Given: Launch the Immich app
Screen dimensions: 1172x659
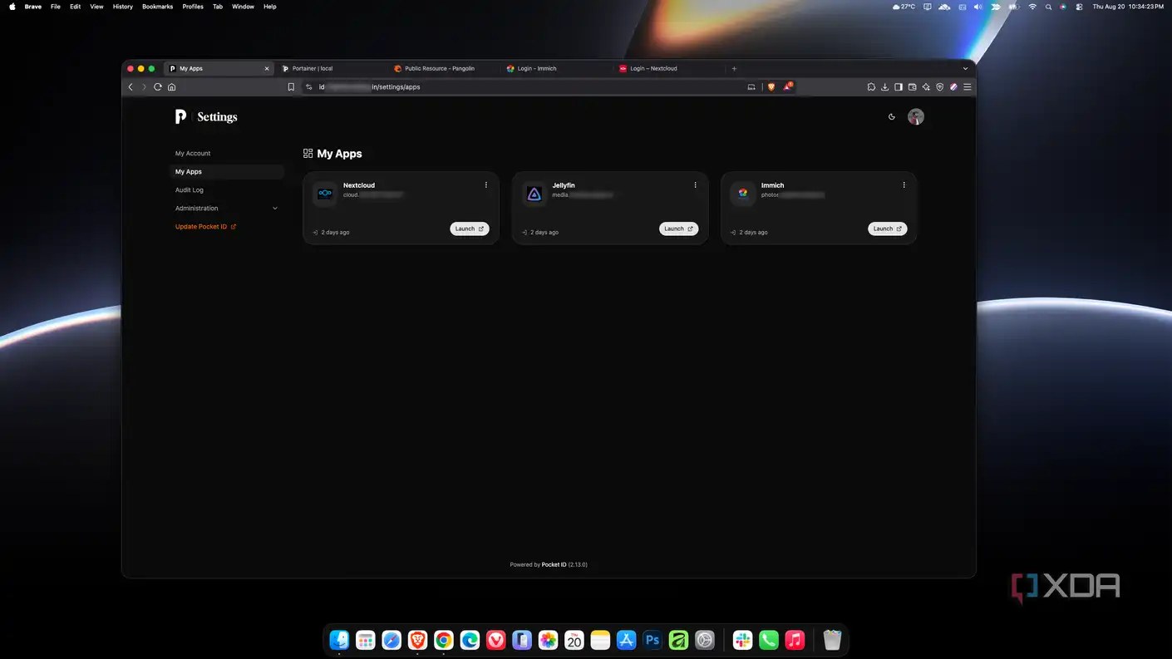Looking at the screenshot, I should (887, 229).
